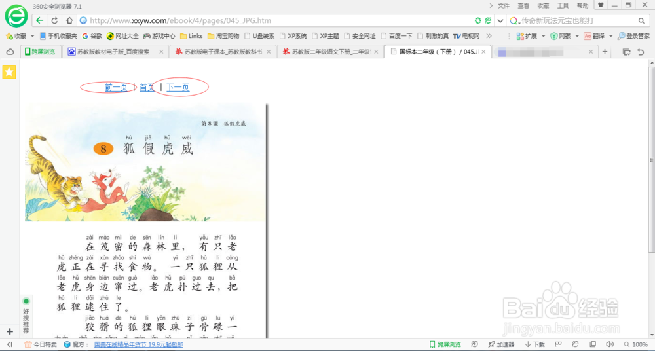The image size is (655, 351).
Task: Open the 谷歌 bookmark
Action: (x=92, y=36)
